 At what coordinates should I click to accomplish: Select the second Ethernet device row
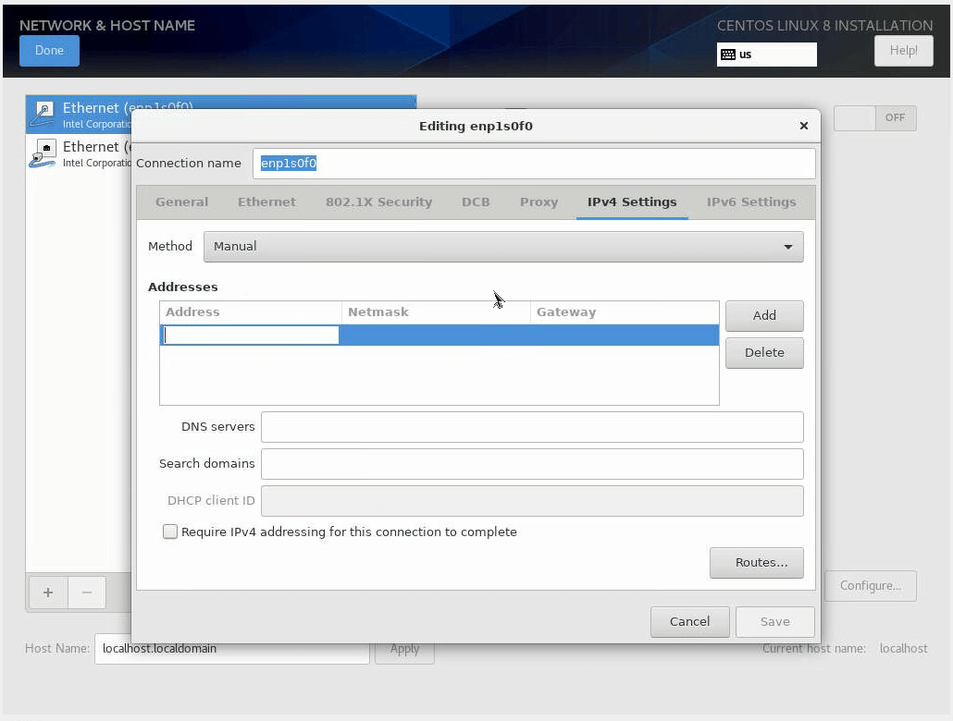point(79,153)
